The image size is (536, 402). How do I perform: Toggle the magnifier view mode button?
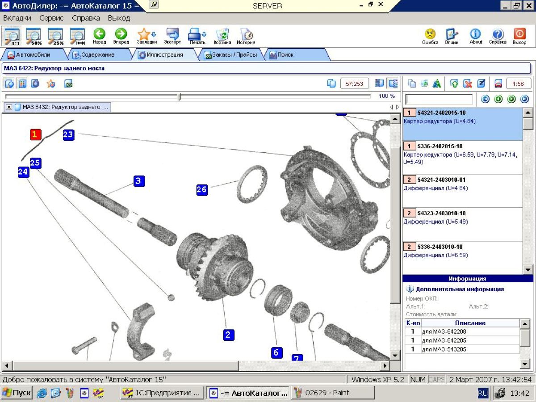click(9, 84)
